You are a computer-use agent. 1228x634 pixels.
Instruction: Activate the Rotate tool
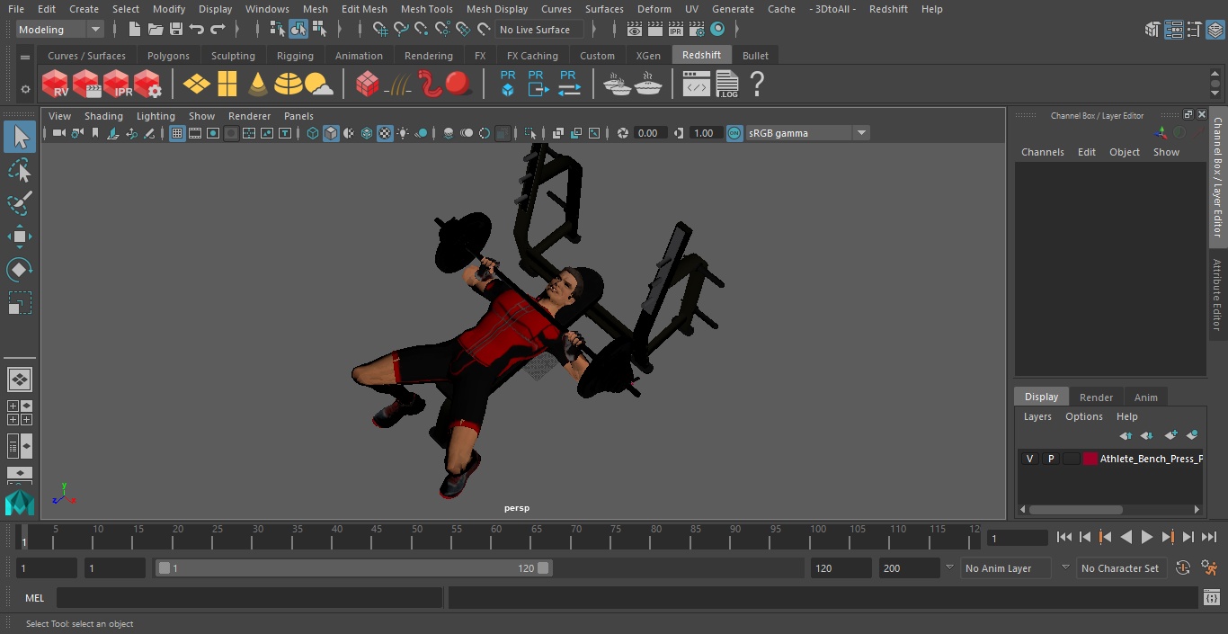point(20,270)
